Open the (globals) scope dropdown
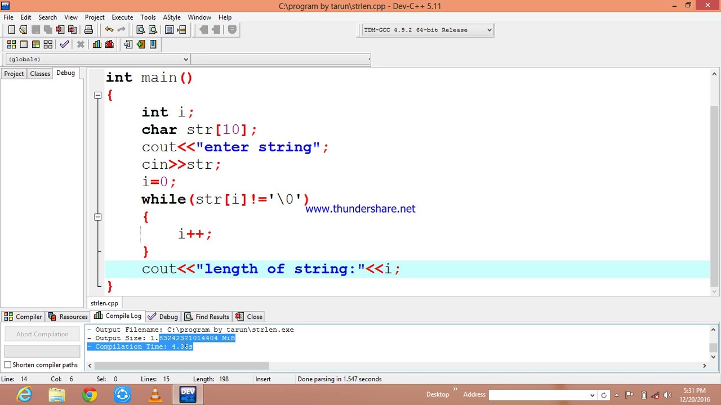The width and height of the screenshot is (721, 405). coord(185,59)
